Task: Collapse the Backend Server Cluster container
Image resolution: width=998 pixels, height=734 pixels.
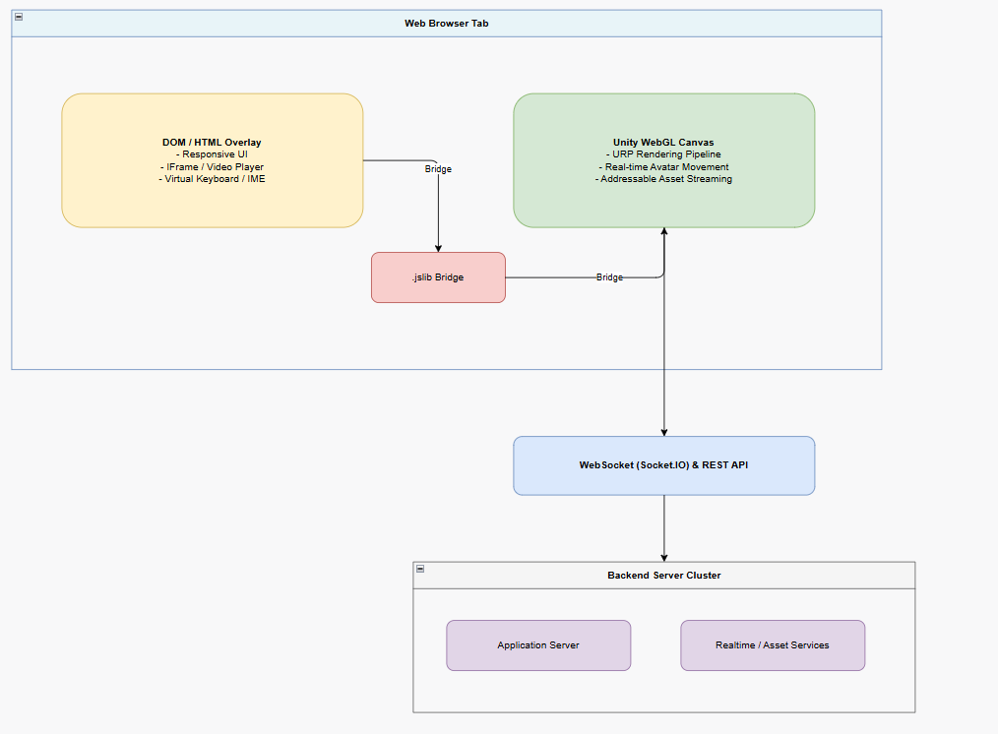Action: pos(420,569)
